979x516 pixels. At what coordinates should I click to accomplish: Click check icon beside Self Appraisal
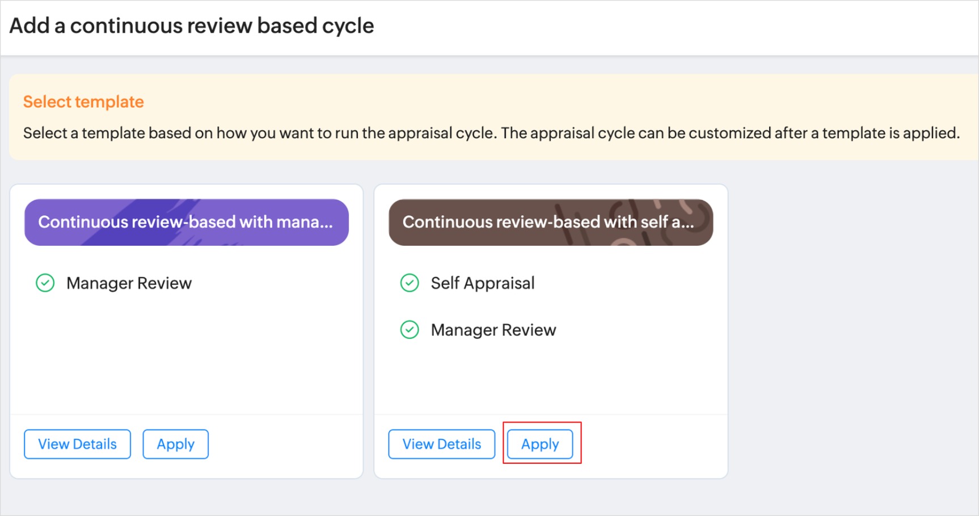[x=410, y=283]
